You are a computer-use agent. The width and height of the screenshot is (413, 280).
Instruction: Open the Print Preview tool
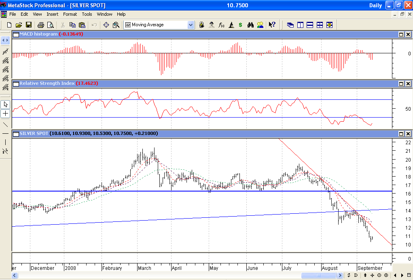pyautogui.click(x=51, y=25)
